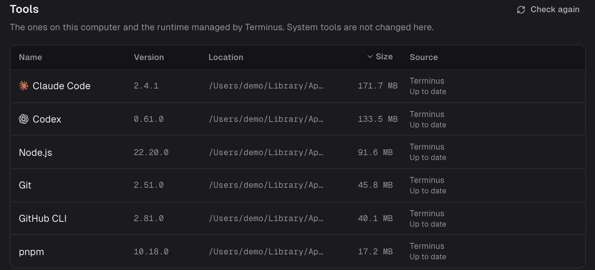Viewport: 595px width, 270px height.
Task: Select the pnpm name
Action: (x=31, y=252)
